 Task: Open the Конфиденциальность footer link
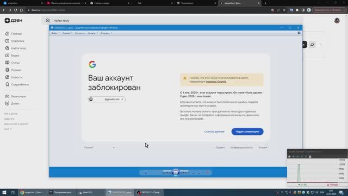click(x=241, y=148)
